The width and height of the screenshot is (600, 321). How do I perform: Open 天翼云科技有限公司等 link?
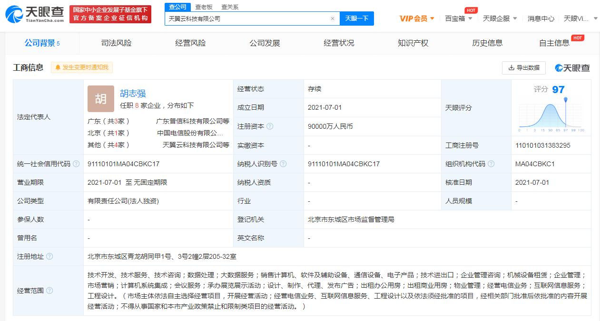tap(196, 145)
